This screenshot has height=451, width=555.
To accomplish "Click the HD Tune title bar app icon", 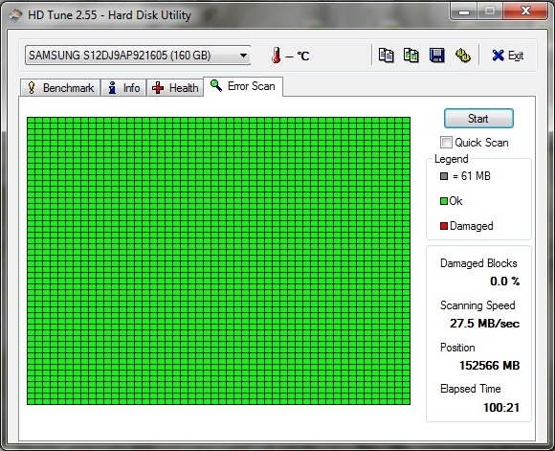I will tap(15, 15).
